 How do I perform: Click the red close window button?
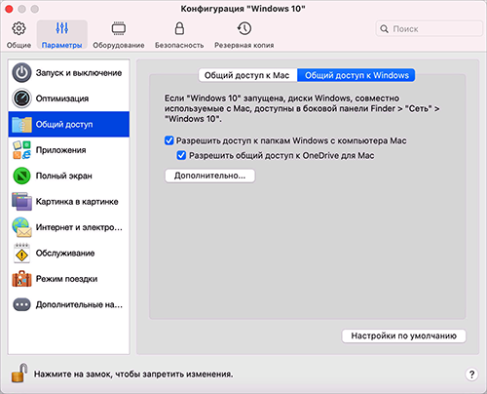[9, 9]
